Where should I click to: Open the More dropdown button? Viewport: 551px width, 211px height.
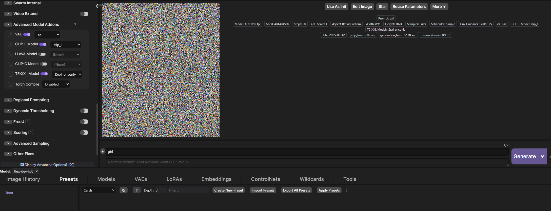439,7
